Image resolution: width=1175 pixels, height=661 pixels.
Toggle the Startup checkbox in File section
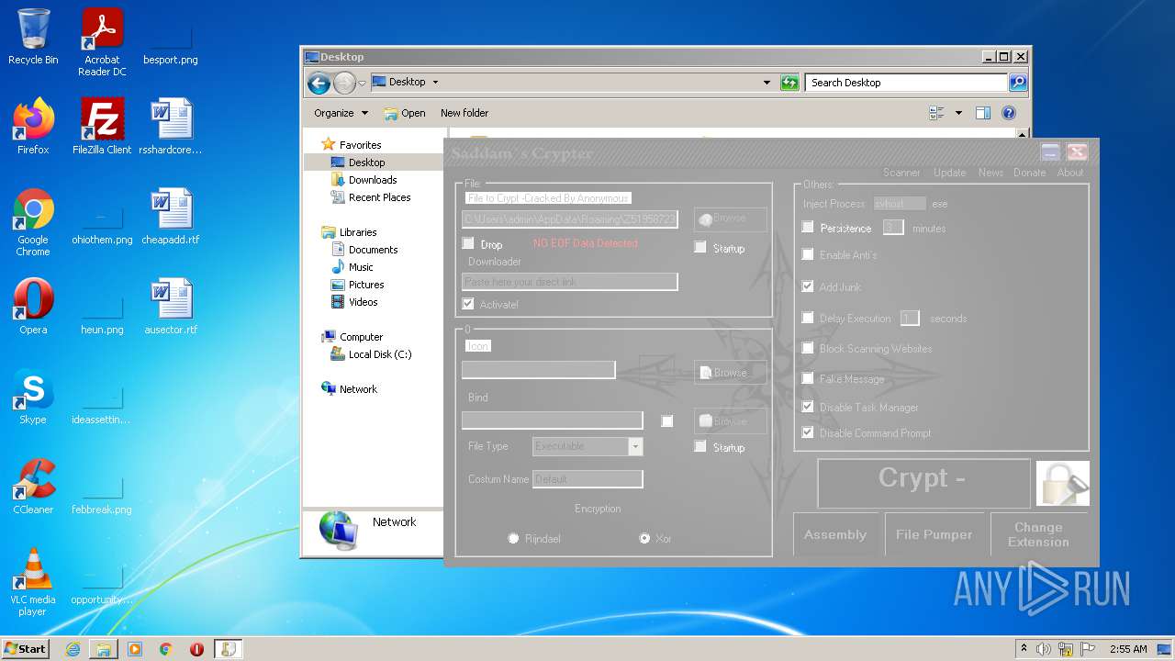click(700, 247)
